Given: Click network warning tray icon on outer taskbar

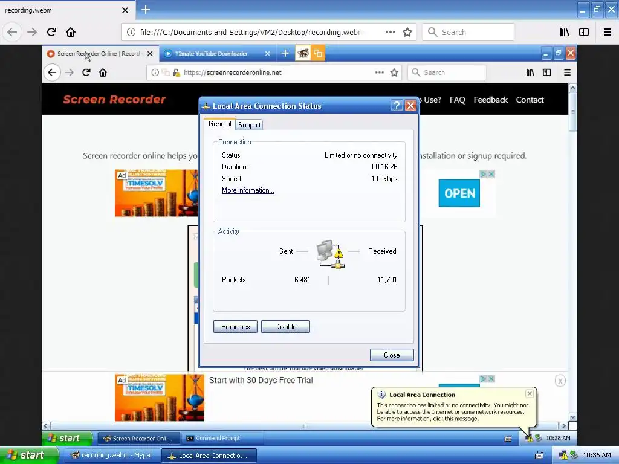Looking at the screenshot, I should click(x=563, y=456).
